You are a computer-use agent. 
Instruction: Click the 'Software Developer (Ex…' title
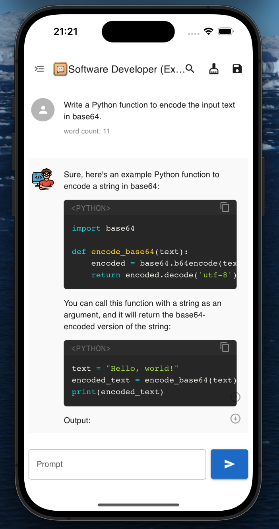127,69
